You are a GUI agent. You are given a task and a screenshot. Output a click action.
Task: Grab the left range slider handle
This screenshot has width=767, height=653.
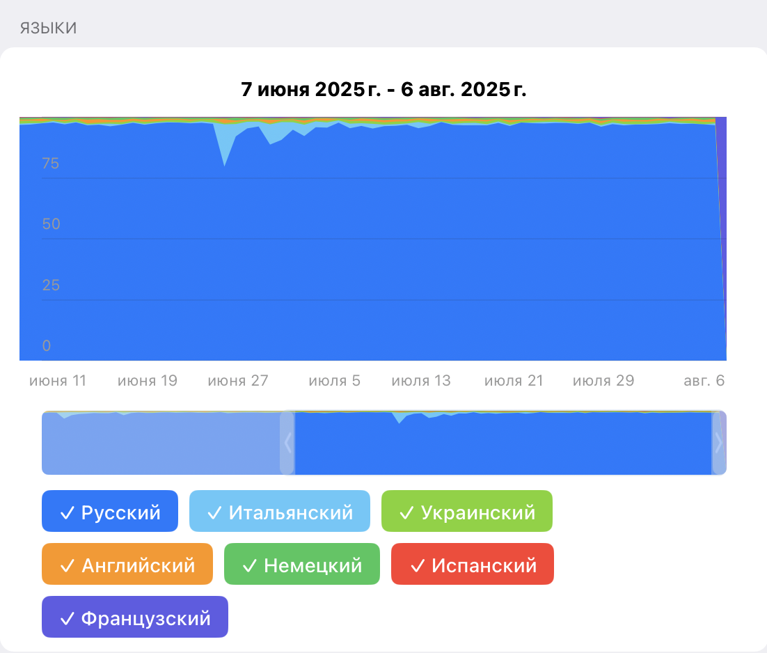click(x=287, y=443)
